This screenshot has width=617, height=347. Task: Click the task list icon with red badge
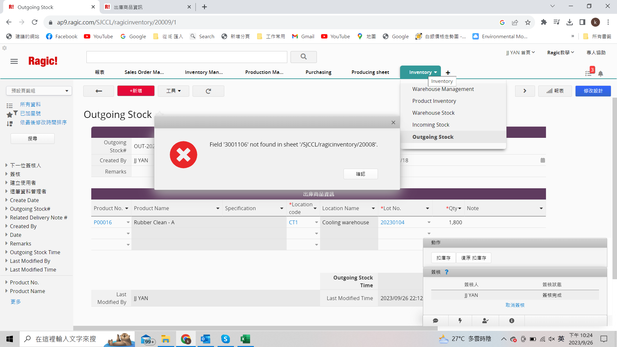click(x=588, y=73)
